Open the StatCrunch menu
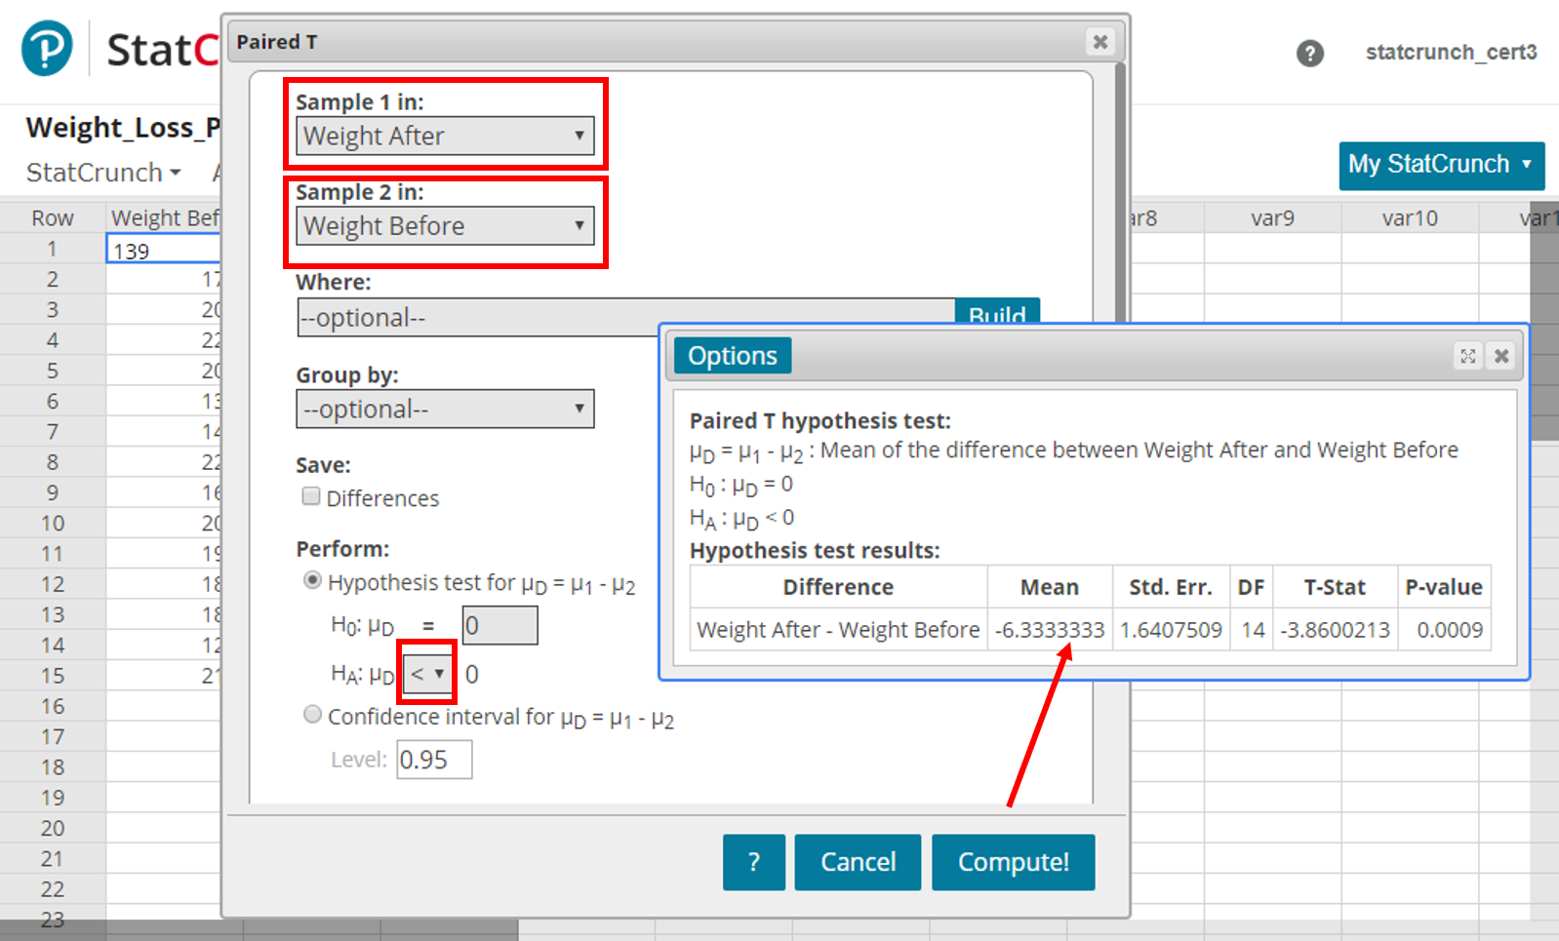Image resolution: width=1559 pixels, height=941 pixels. click(103, 173)
